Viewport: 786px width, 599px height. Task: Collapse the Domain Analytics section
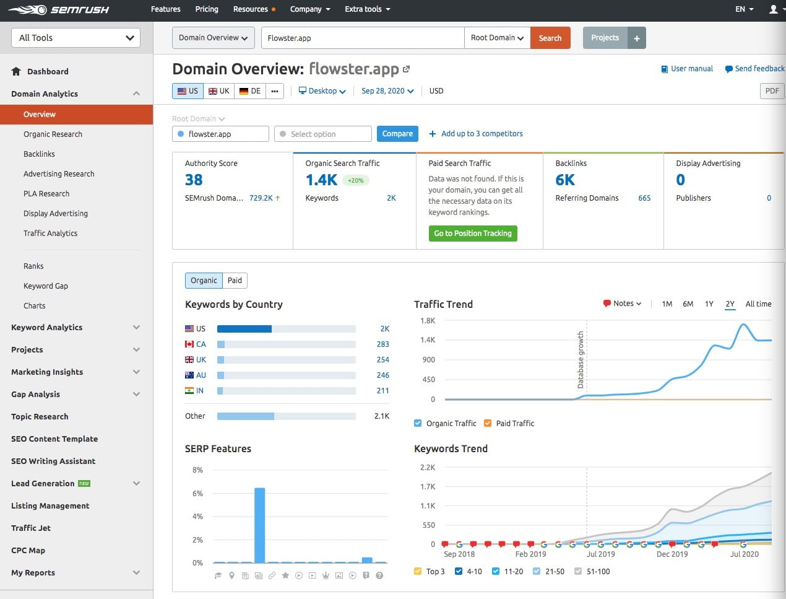tap(136, 94)
